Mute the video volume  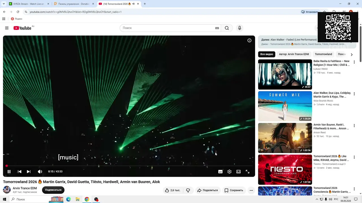pyautogui.click(x=40, y=171)
